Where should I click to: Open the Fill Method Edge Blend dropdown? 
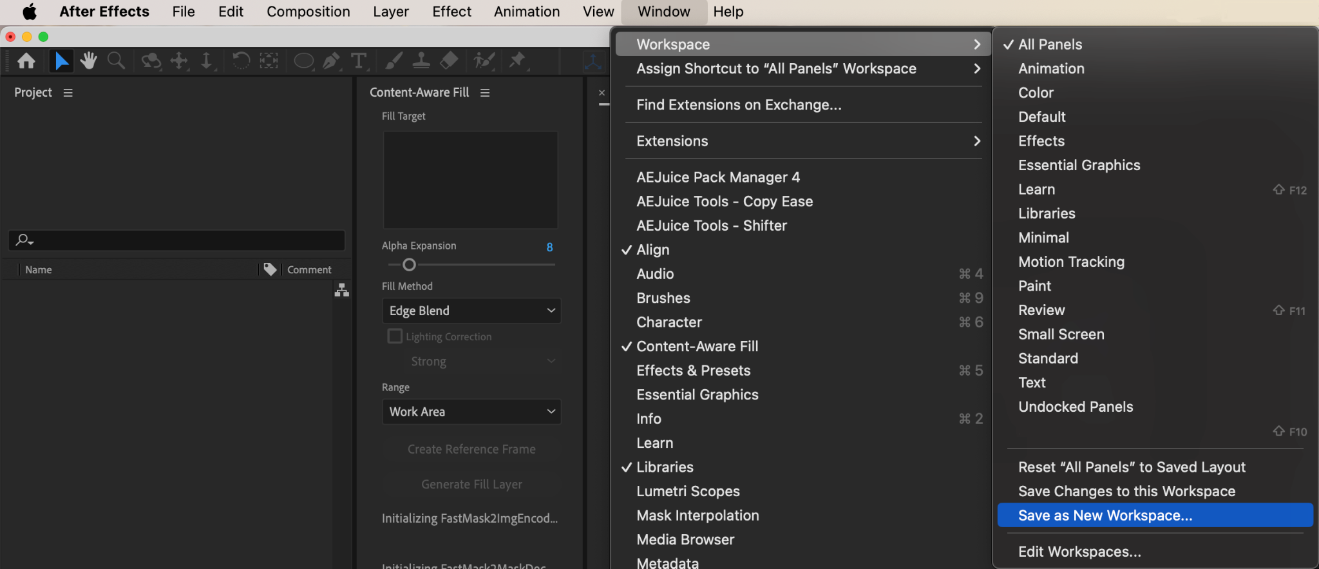pyautogui.click(x=471, y=311)
